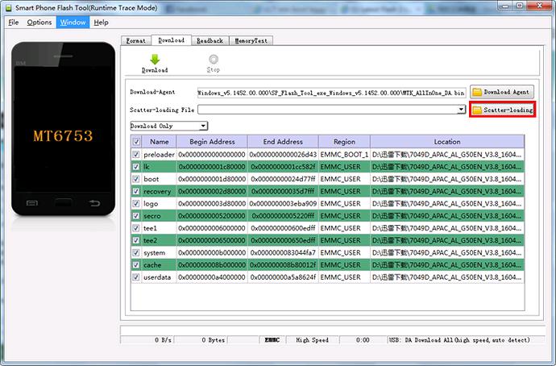The height and width of the screenshot is (366, 556).
Task: Click the Smart Phone Flash Tool title icon
Action: (x=9, y=7)
